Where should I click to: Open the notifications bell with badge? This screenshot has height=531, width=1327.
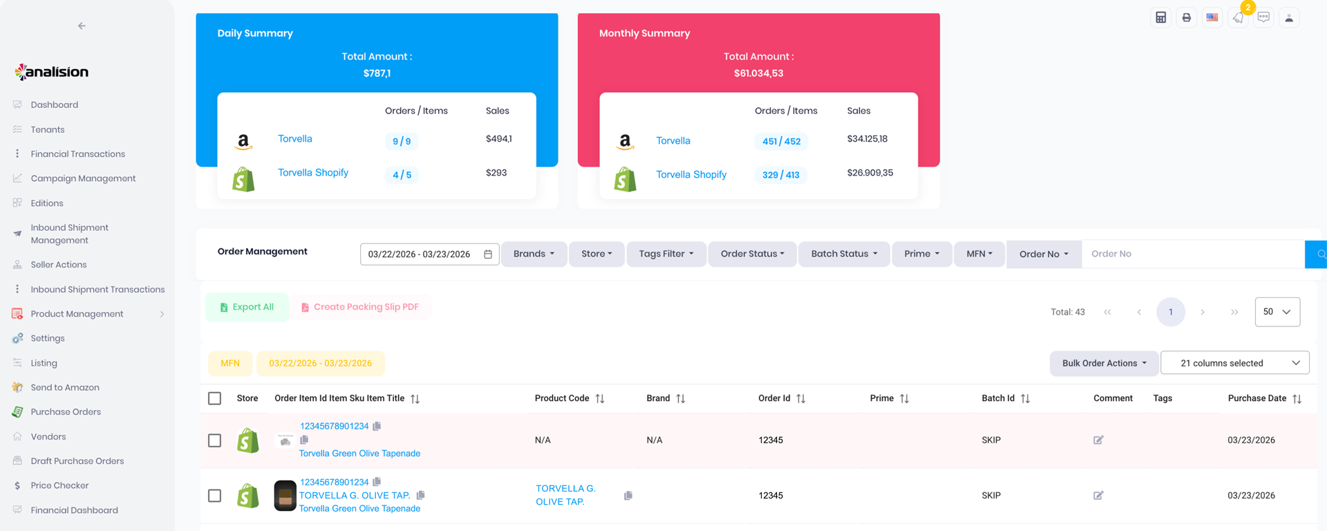coord(1239,18)
